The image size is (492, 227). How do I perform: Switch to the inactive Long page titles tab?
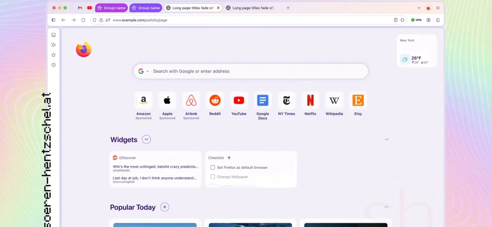click(x=250, y=8)
